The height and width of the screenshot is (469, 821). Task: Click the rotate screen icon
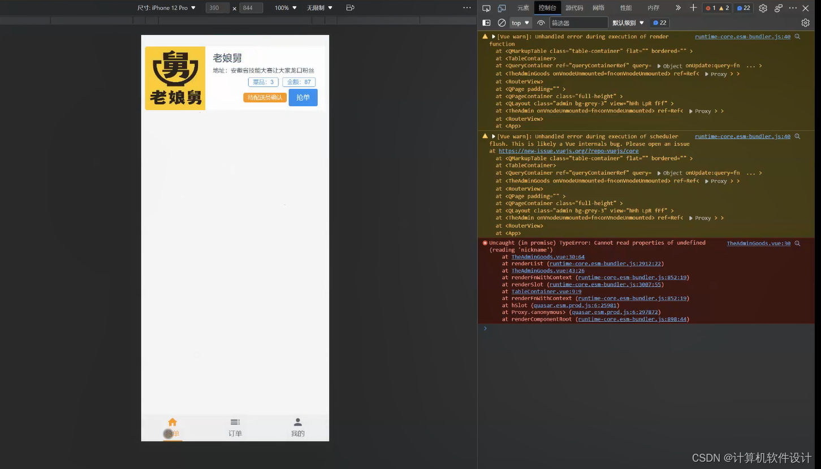coord(350,8)
